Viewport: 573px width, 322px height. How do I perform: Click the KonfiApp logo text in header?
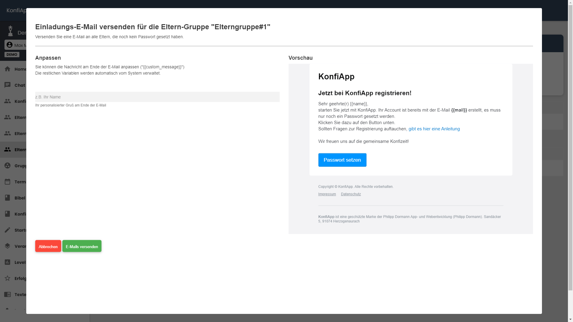pyautogui.click(x=16, y=10)
